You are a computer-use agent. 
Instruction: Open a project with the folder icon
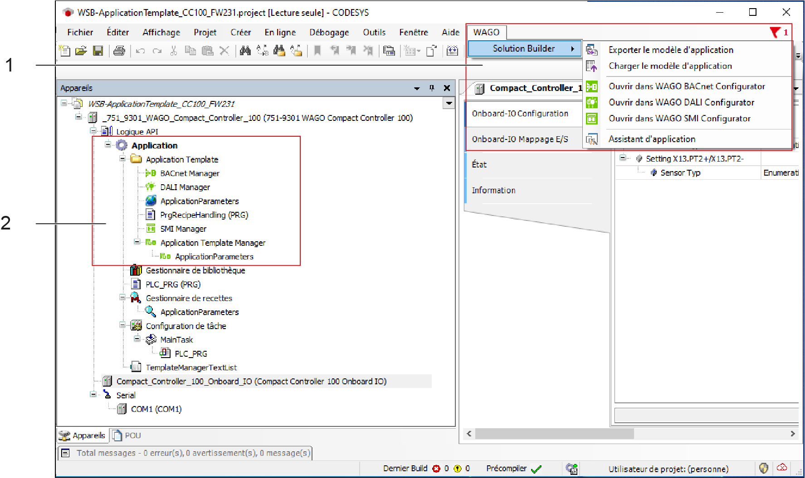(81, 51)
